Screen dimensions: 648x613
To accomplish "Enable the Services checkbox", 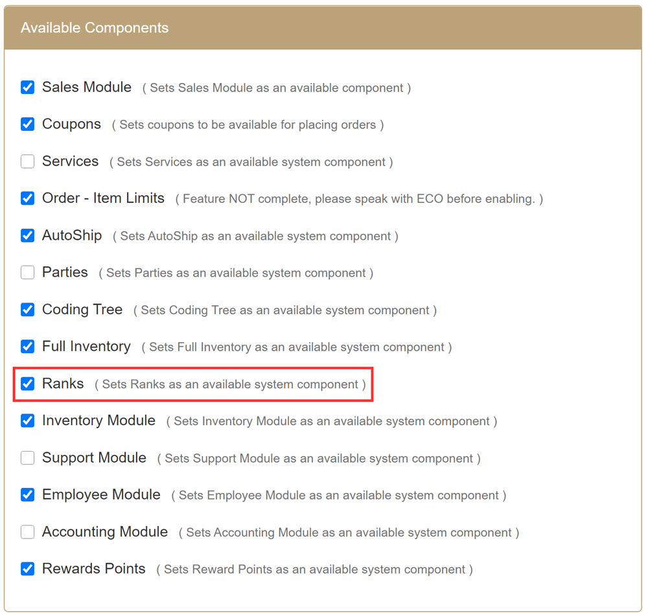I will 27,161.
